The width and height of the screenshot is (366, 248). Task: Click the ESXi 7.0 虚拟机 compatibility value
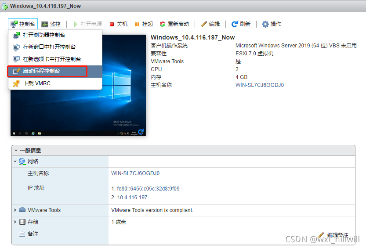tap(254, 54)
